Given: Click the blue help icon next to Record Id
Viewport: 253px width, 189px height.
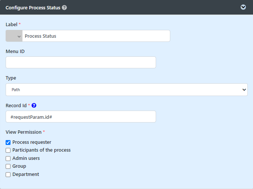Looking at the screenshot, I should (x=34, y=106).
